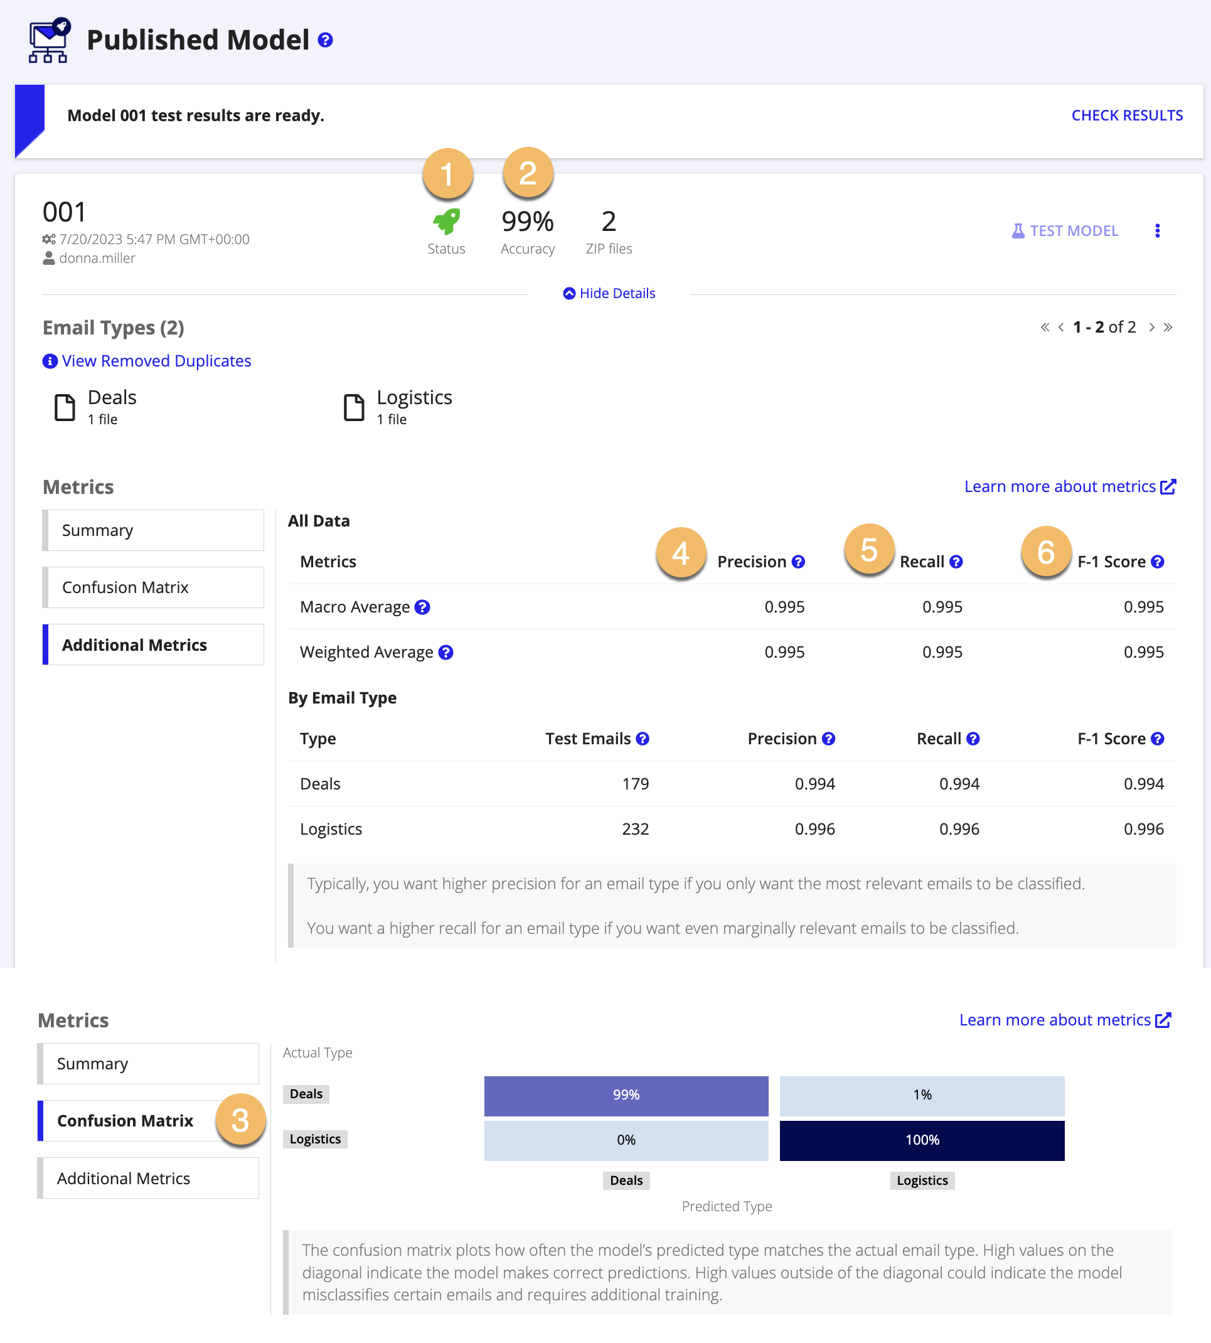Click the info icon beside View Removed Duplicates
This screenshot has width=1211, height=1343.
click(50, 361)
